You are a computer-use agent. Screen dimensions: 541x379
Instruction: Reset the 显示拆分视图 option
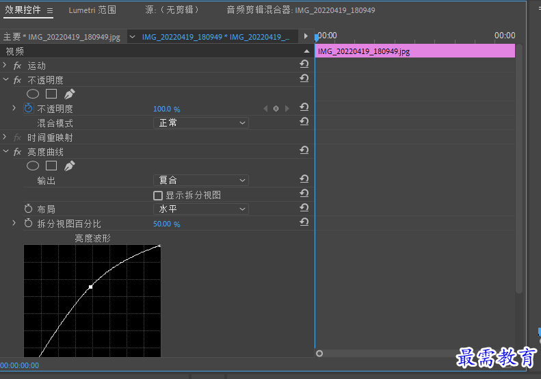tap(304, 194)
